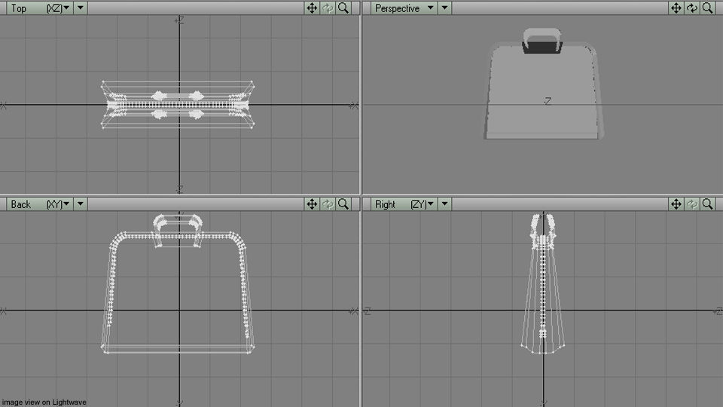This screenshot has width=723, height=407.
Task: Click the Back viewport zoom magnifier icon
Action: pyautogui.click(x=343, y=204)
